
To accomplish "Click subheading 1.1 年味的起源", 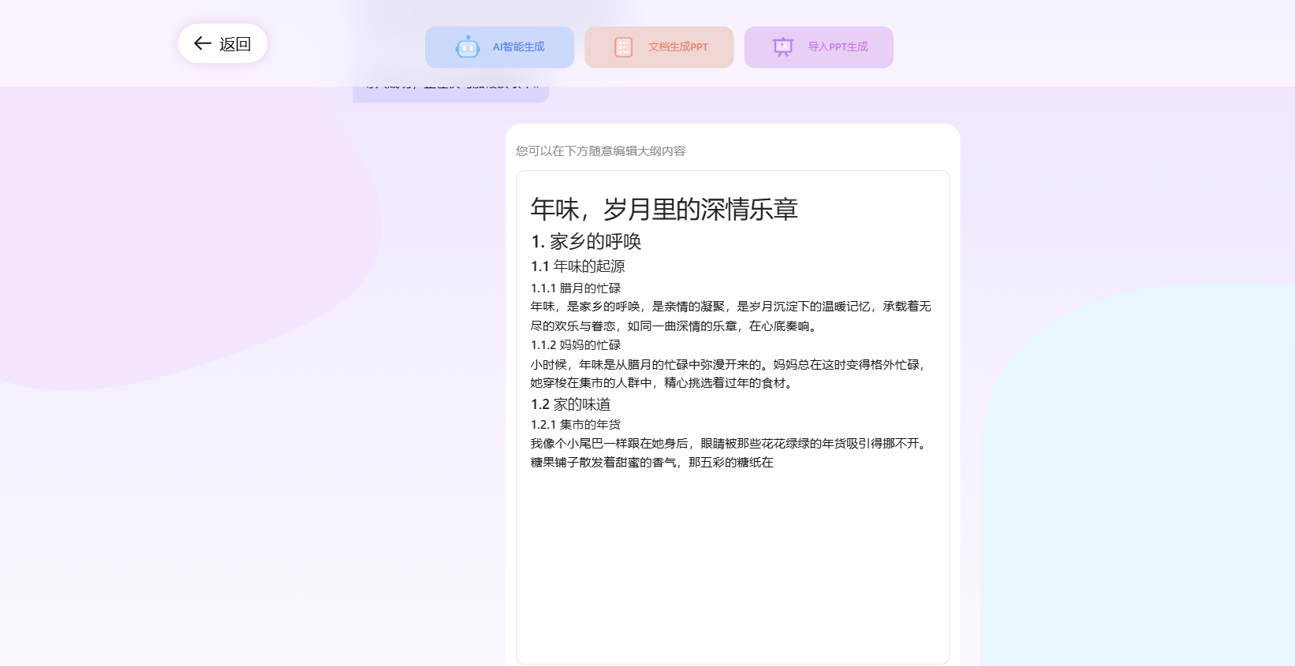I will click(577, 266).
